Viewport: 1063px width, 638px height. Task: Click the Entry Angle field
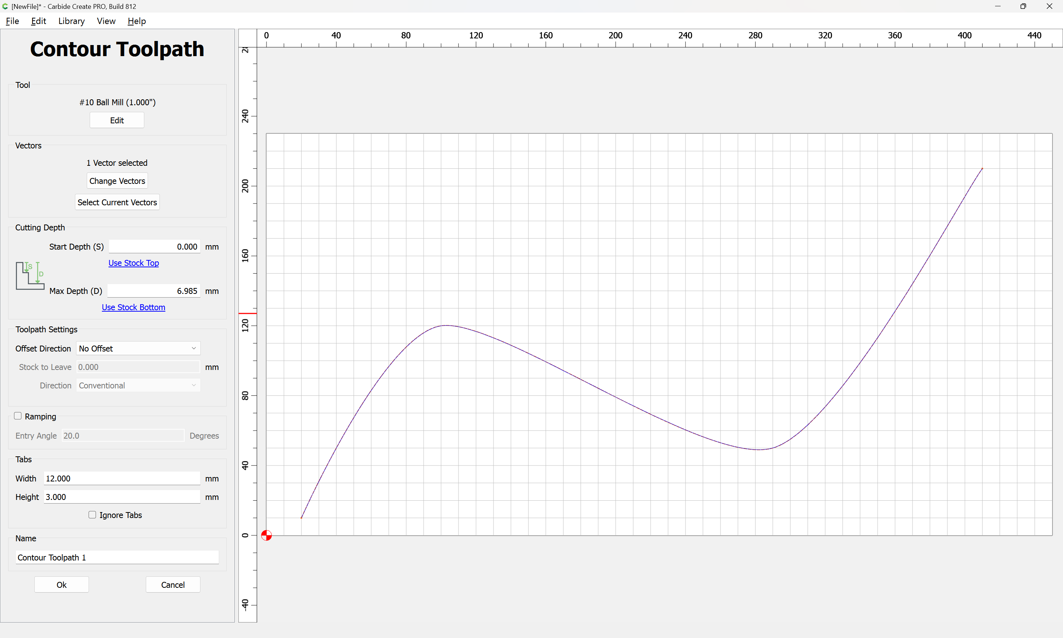click(123, 436)
